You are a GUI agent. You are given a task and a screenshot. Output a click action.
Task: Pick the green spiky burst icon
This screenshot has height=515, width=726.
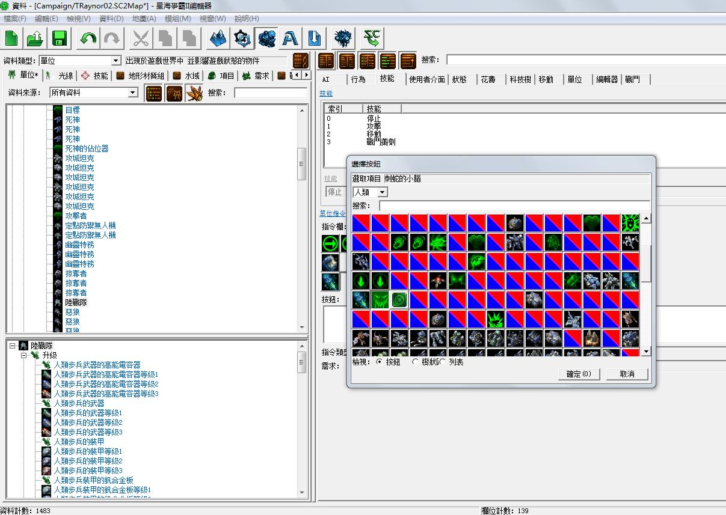click(x=496, y=319)
